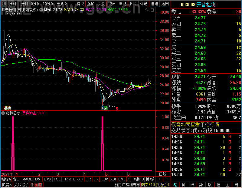This screenshot has width=242, height=188.
Task: Select the 筹 chip distribution tab
Action: click(237, 185)
